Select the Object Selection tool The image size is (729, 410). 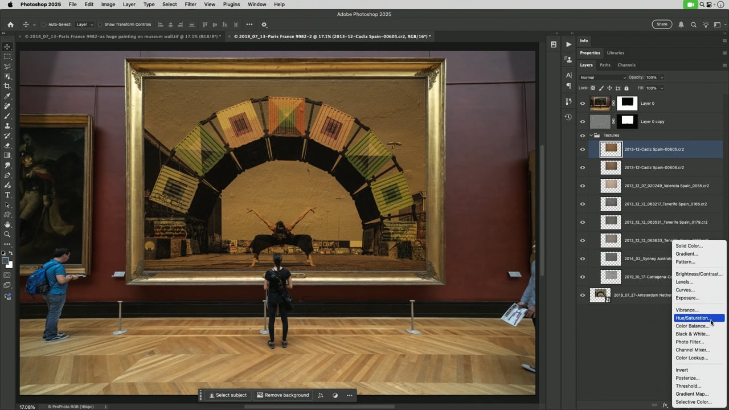[x=7, y=76]
